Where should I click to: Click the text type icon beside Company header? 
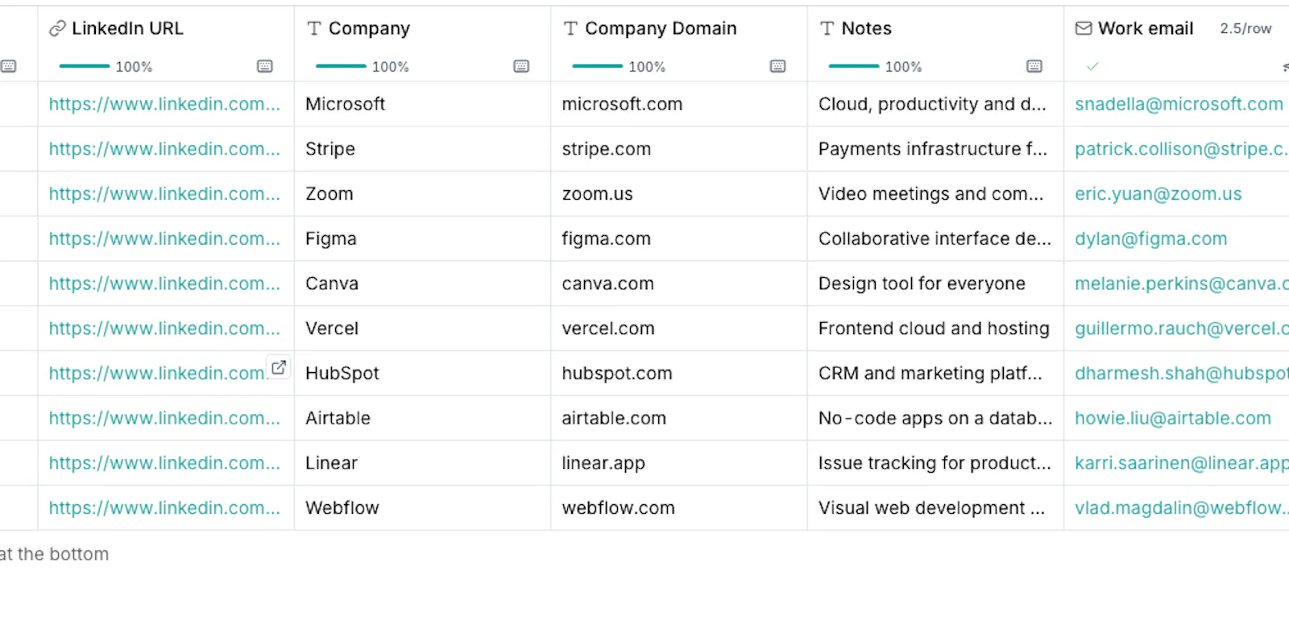pos(314,29)
